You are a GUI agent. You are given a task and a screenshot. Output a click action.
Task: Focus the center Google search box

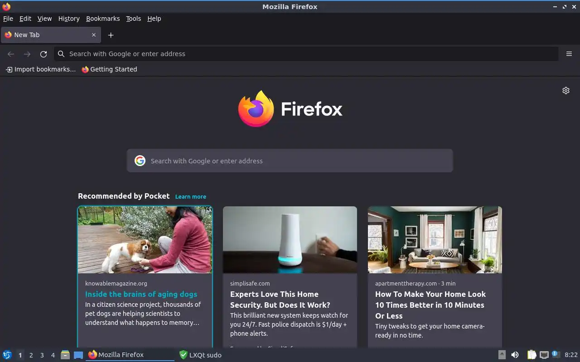click(290, 161)
